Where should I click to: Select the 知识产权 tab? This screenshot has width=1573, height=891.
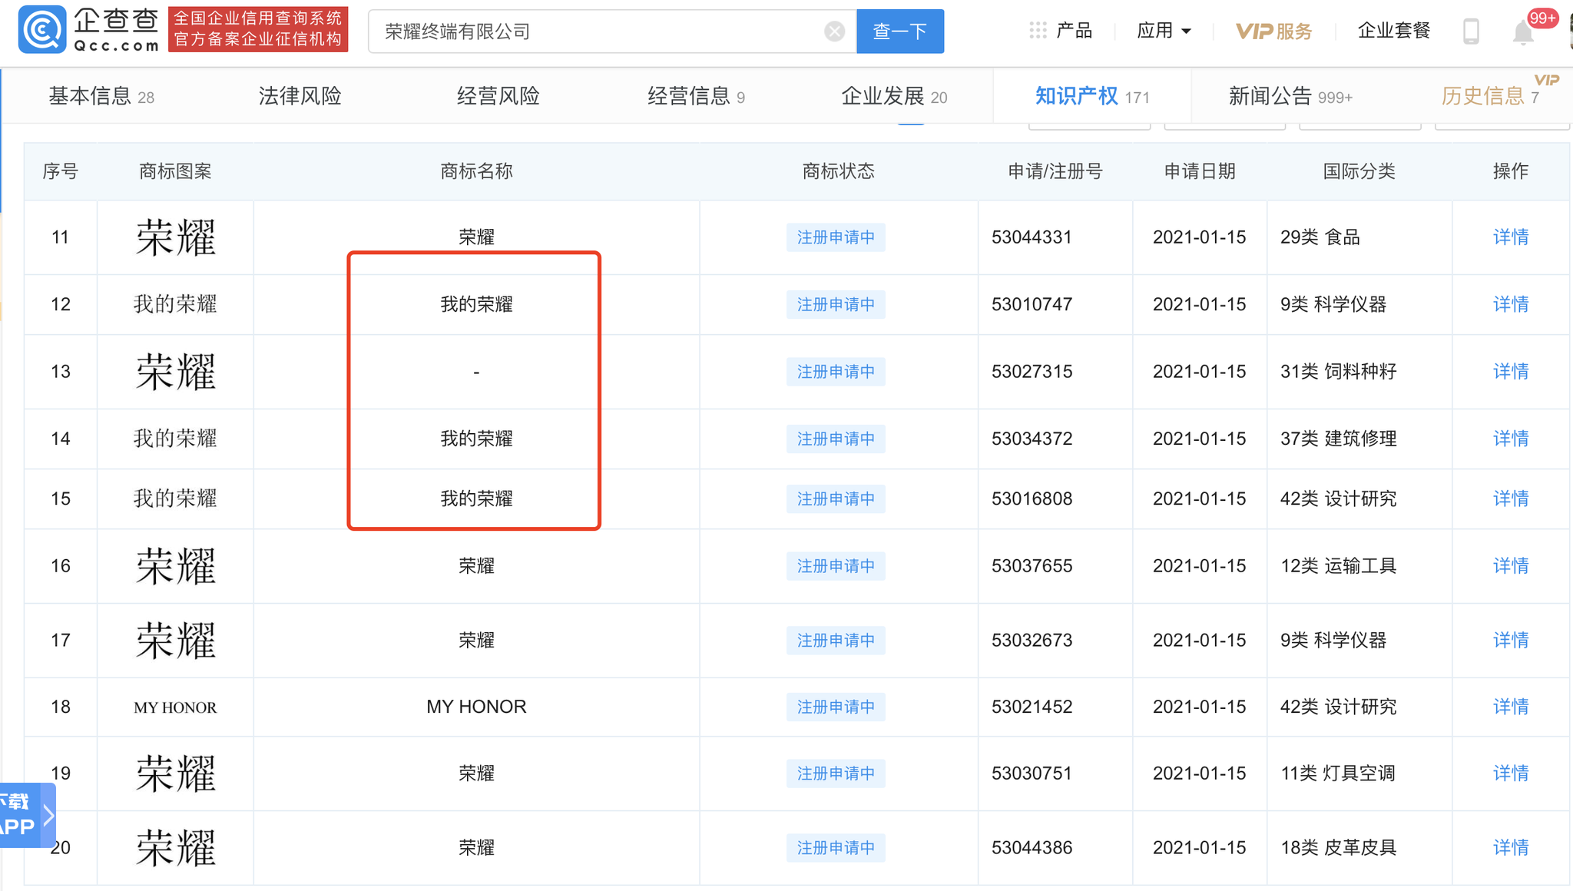pos(1092,96)
